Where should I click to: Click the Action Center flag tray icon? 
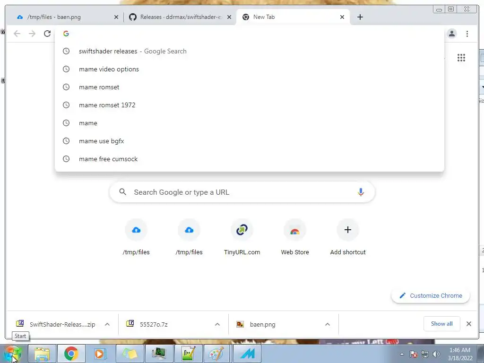[414, 354]
